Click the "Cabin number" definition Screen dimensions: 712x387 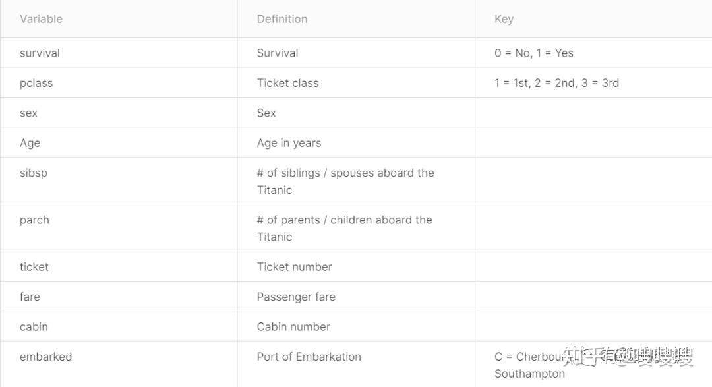293,327
